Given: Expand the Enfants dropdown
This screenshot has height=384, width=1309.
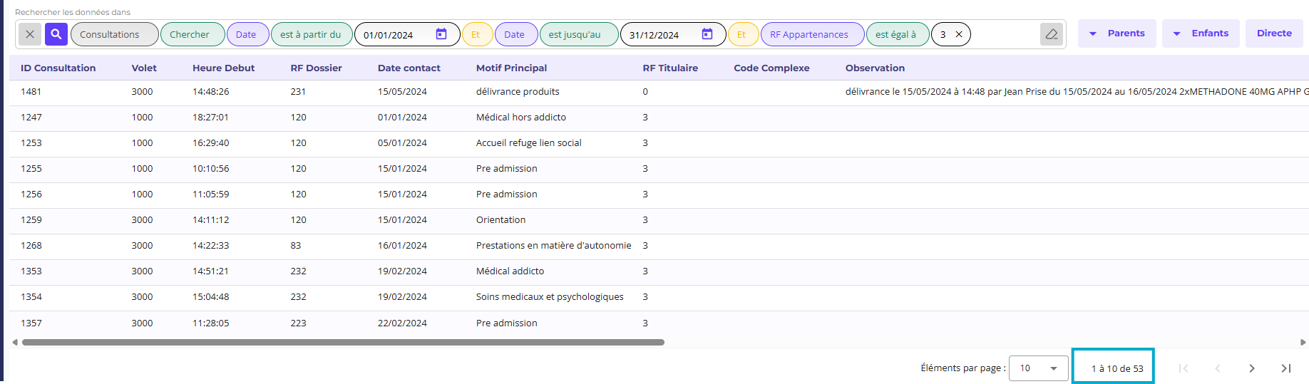Looking at the screenshot, I should coord(1201,33).
